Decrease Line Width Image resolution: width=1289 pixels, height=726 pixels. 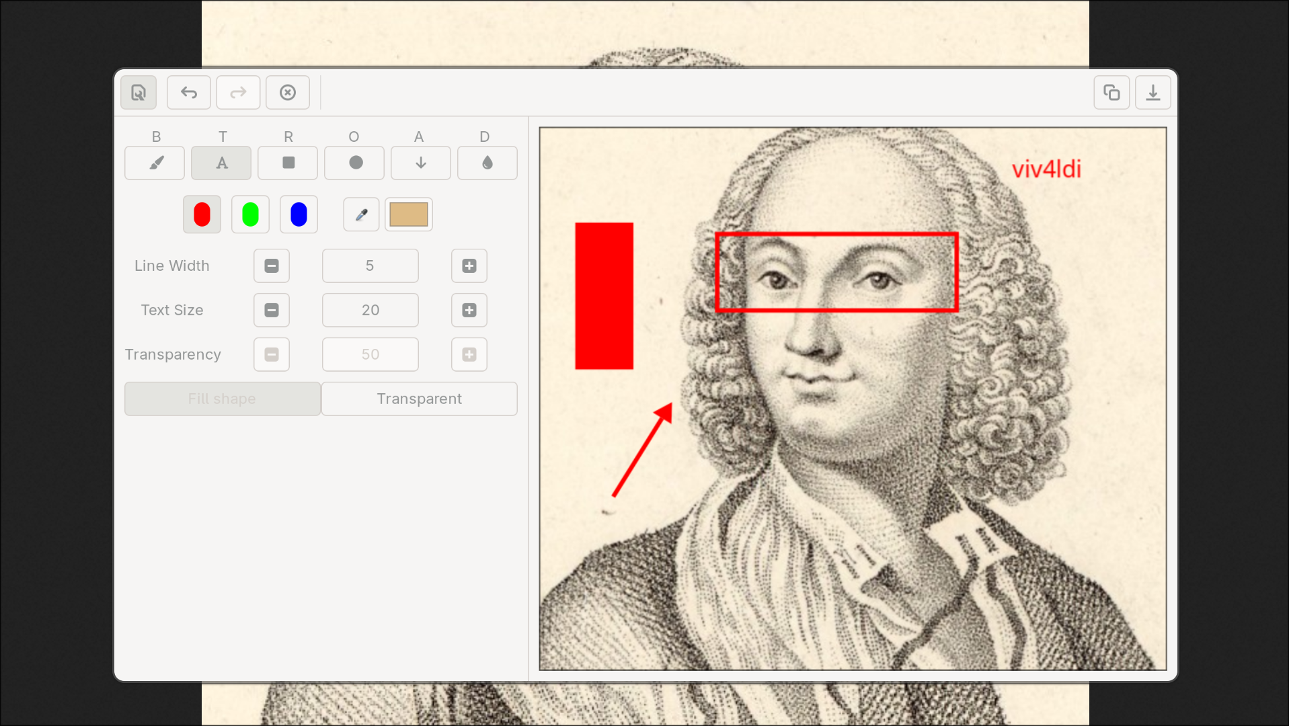click(272, 266)
